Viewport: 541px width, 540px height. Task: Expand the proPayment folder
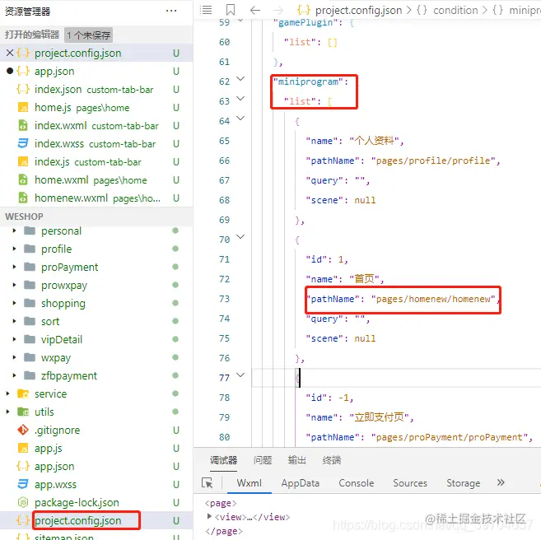point(14,267)
